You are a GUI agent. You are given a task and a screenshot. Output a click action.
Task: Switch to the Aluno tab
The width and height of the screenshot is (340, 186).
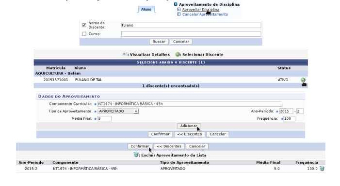pos(146,9)
